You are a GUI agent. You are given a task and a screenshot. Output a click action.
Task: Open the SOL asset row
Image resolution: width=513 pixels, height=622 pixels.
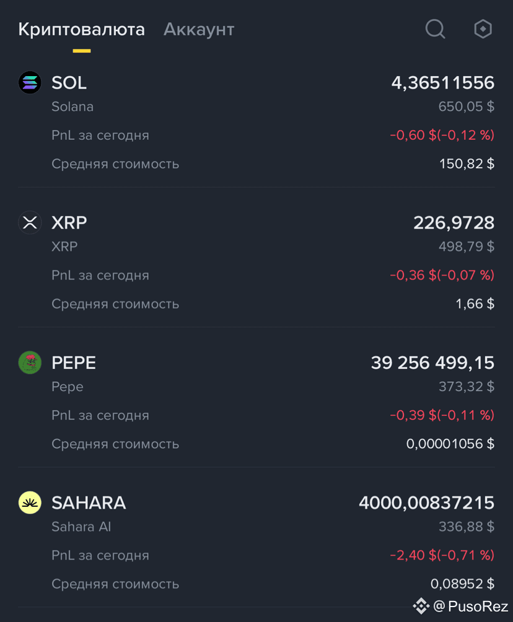[256, 123]
